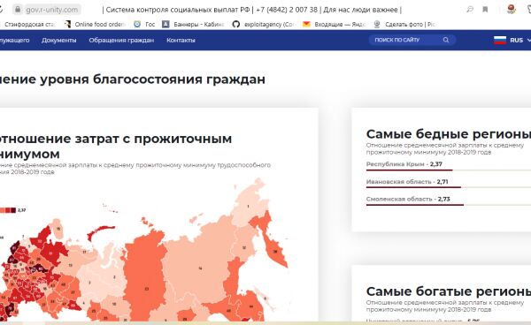Select map region numbered 14
Viewport: 531px width, 325px height.
pyautogui.click(x=200, y=268)
